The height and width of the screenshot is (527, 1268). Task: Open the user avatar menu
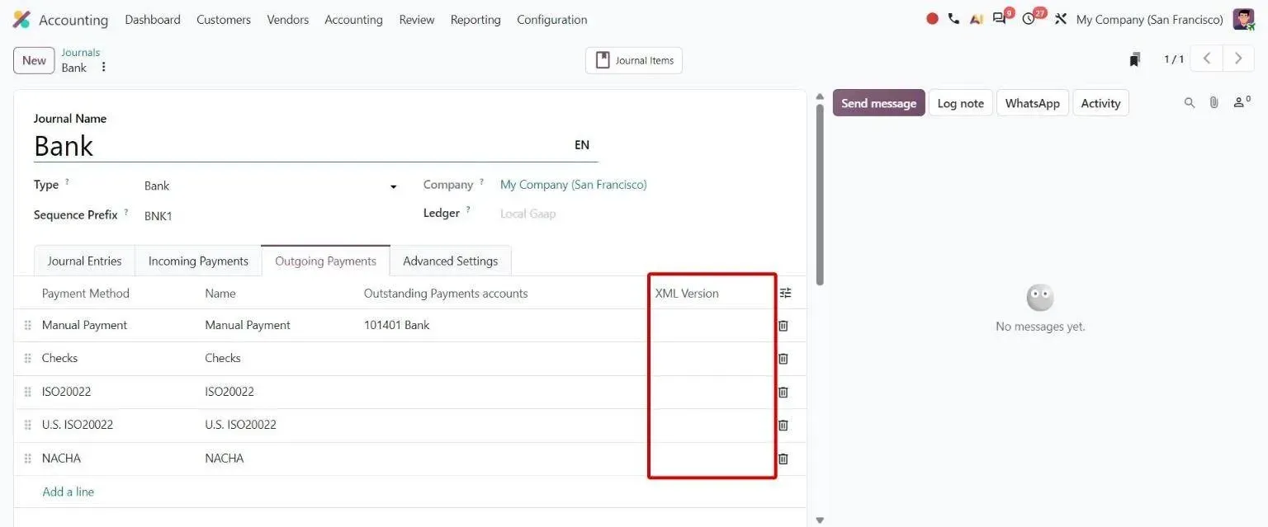pos(1243,19)
